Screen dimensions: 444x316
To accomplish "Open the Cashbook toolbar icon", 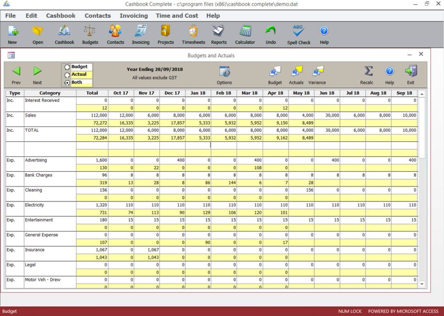I will [x=64, y=31].
